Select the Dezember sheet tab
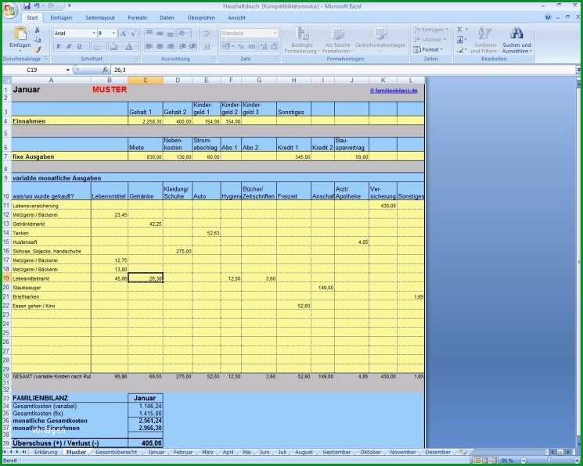This screenshot has width=583, height=466. 437,452
